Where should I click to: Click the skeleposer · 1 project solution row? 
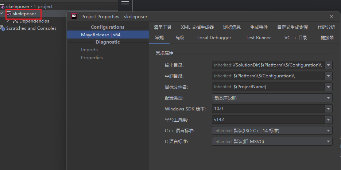pyautogui.click(x=30, y=7)
